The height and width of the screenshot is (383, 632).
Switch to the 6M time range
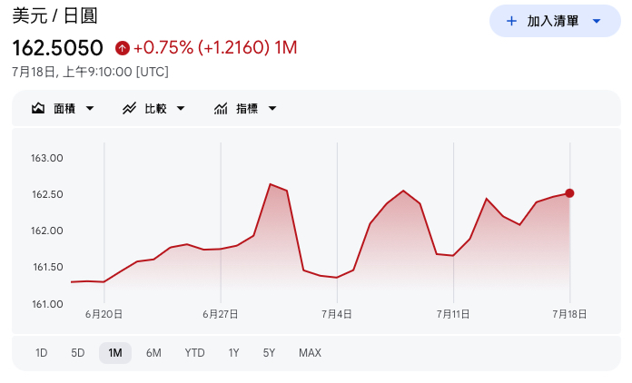pyautogui.click(x=153, y=353)
